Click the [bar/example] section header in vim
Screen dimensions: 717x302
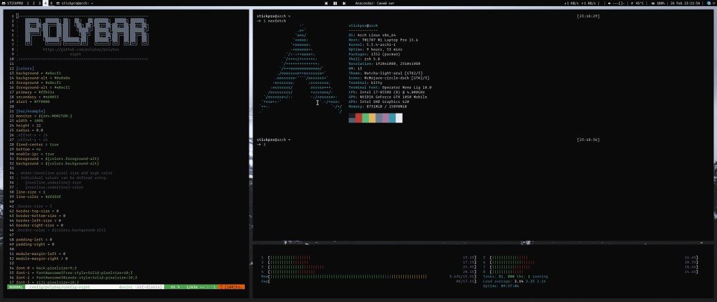(x=30, y=111)
